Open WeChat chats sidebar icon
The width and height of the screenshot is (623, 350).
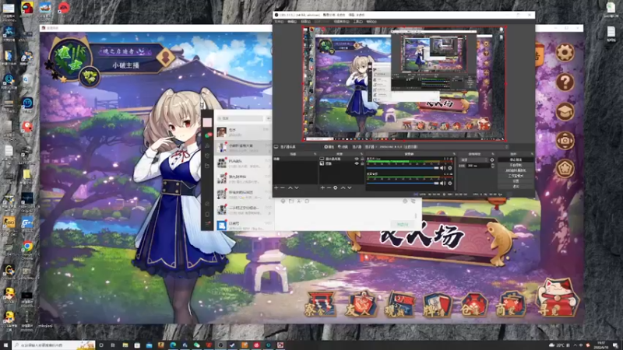[x=207, y=135]
